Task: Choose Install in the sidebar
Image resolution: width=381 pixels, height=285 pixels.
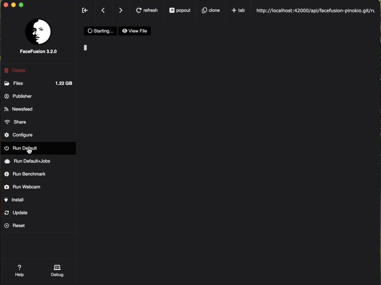Action: point(38,200)
